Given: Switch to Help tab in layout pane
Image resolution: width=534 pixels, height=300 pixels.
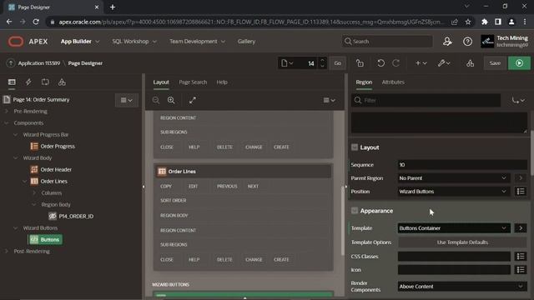Looking at the screenshot, I should point(222,82).
